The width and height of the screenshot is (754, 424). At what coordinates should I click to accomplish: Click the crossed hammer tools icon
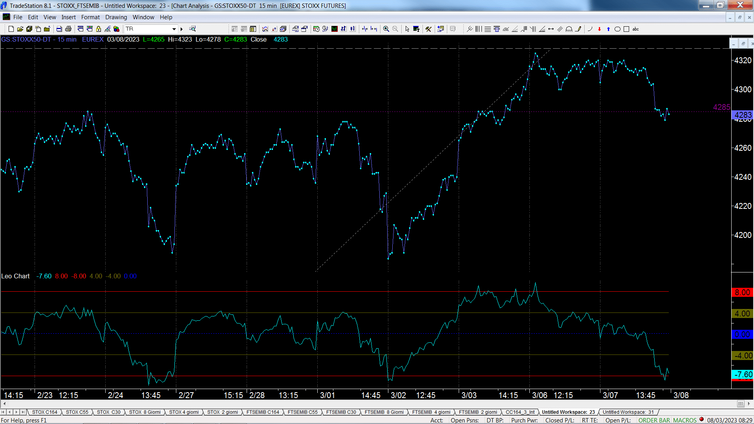428,29
